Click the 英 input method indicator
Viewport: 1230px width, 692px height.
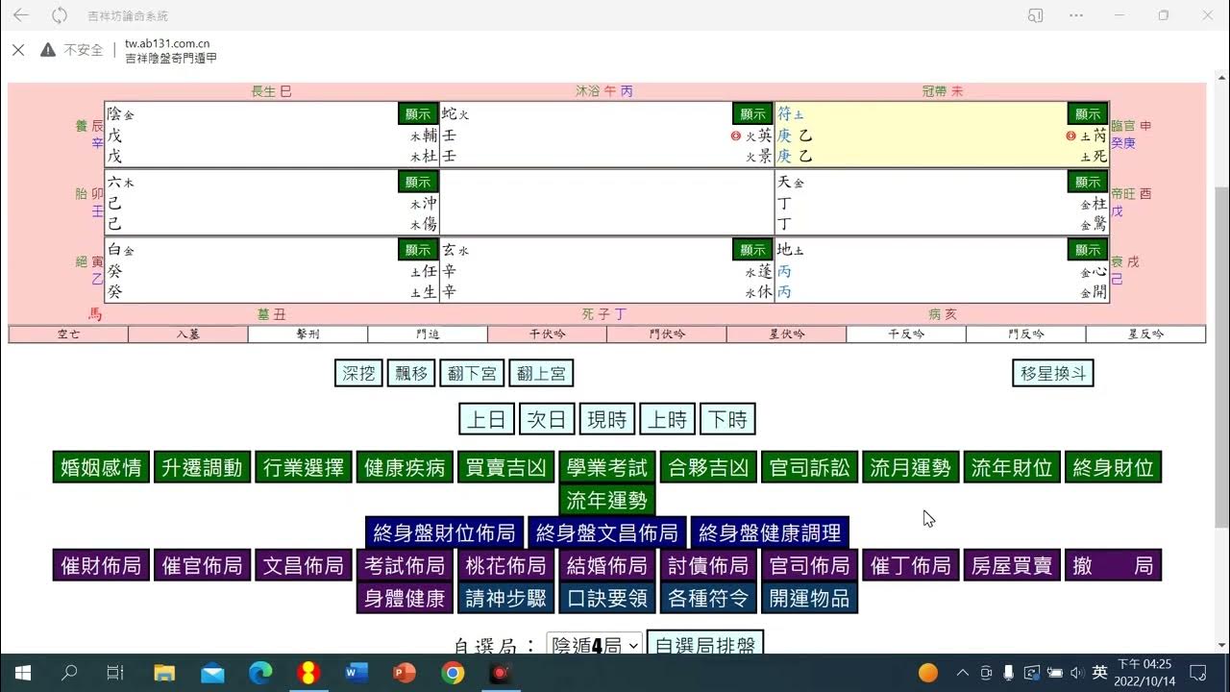[1100, 672]
